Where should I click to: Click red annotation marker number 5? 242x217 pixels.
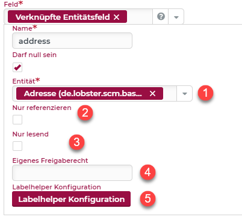click(x=147, y=198)
